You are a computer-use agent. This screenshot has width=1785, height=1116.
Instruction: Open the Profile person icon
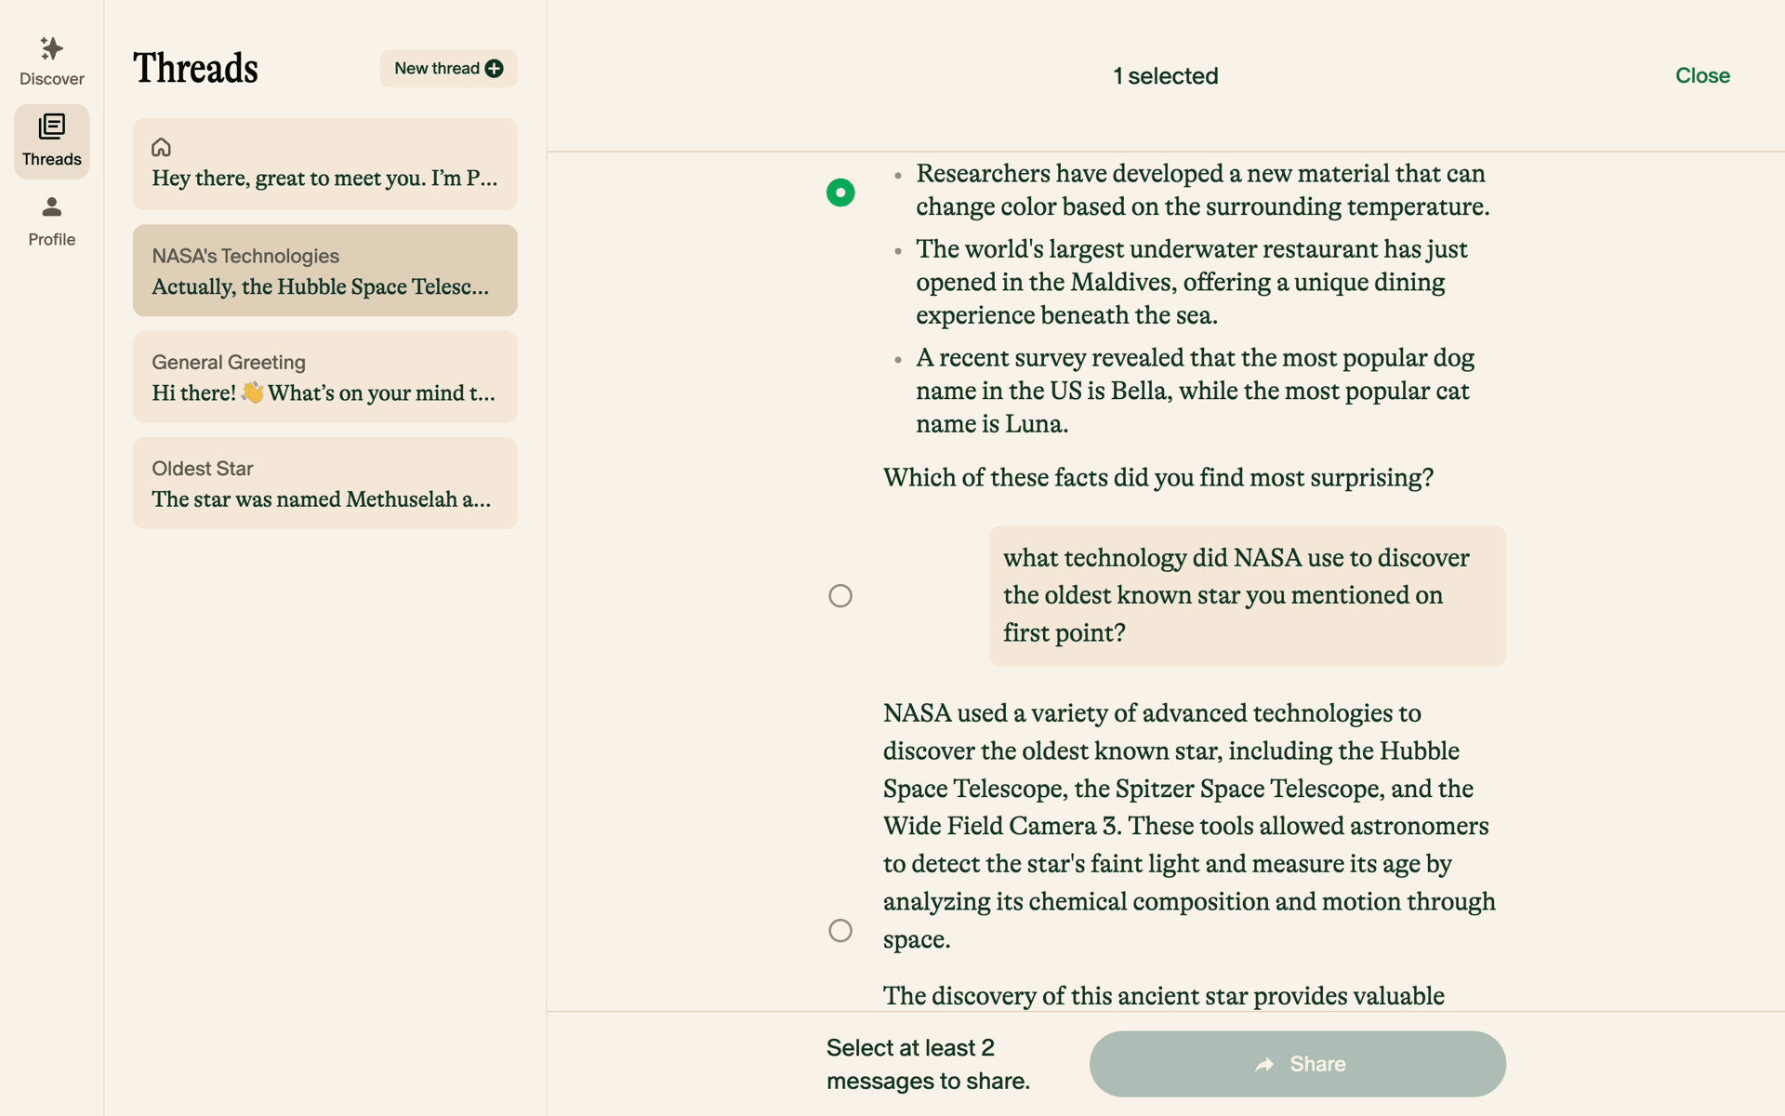click(x=52, y=206)
